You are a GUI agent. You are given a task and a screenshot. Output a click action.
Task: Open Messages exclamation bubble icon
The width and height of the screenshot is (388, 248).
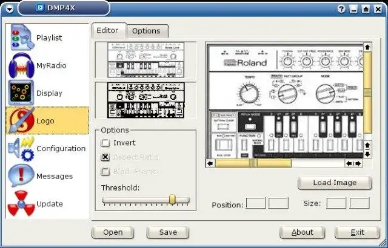coord(21,175)
